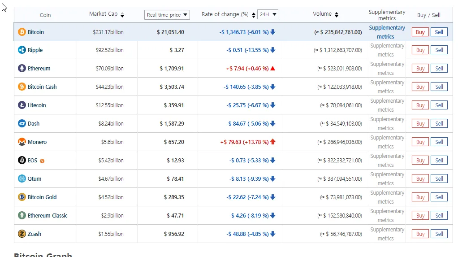Buy Bitcoin Gold

tap(420, 197)
